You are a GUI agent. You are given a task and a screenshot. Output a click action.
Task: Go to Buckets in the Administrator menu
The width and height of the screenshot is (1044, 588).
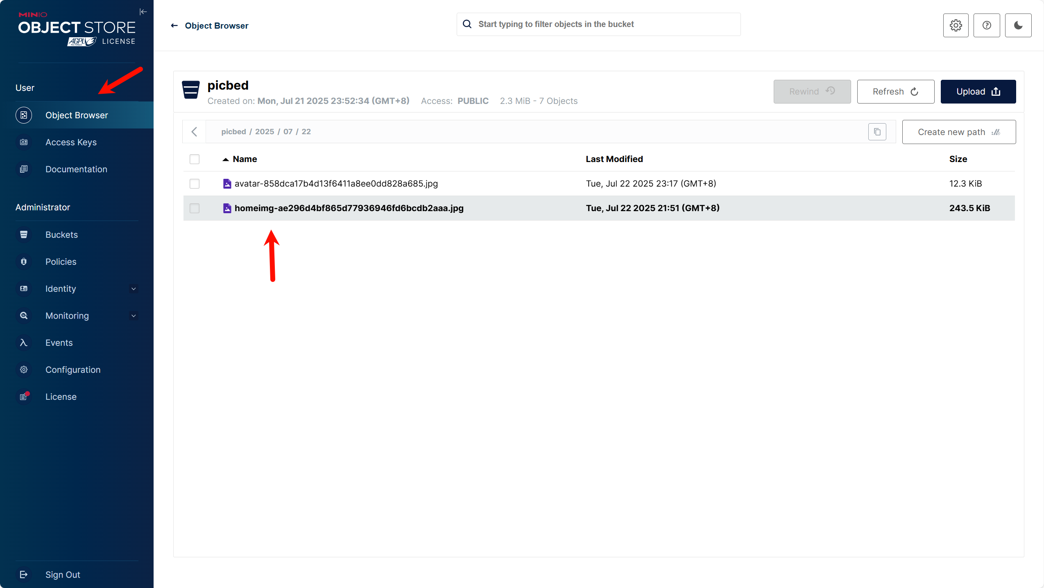tap(61, 235)
